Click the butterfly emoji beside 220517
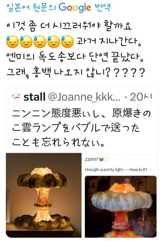The image size is (164, 241). [x=101, y=160]
